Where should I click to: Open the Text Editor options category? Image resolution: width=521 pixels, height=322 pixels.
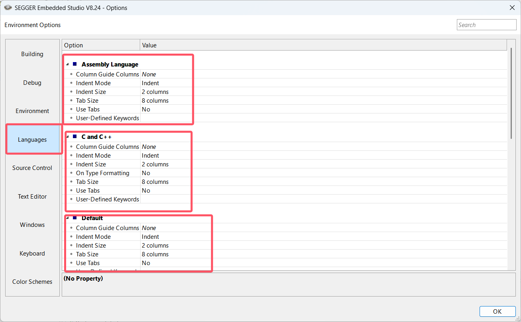pos(32,197)
